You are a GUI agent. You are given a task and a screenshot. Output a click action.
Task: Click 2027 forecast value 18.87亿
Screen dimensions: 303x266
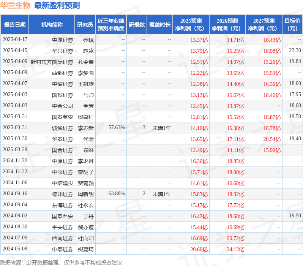point(272,117)
